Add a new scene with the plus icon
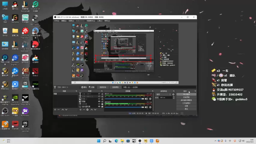This screenshot has width=256, height=144. [55, 109]
